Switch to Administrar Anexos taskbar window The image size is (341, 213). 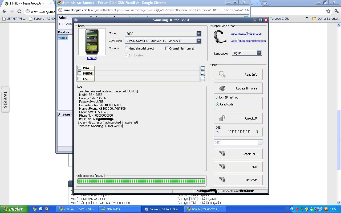pos(206,209)
